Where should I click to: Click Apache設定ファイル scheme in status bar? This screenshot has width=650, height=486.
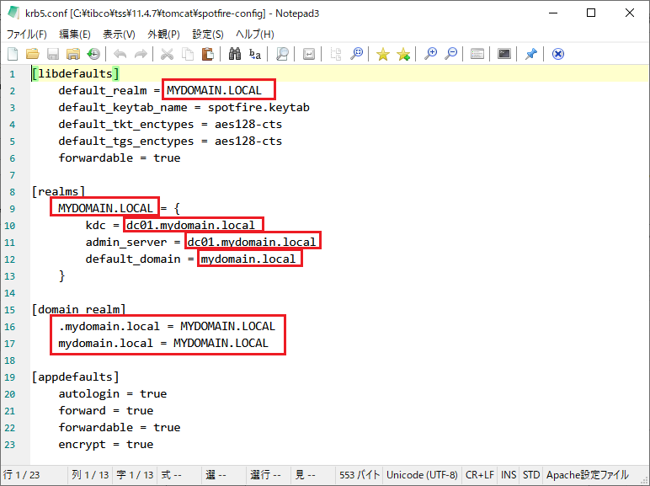tap(588, 475)
